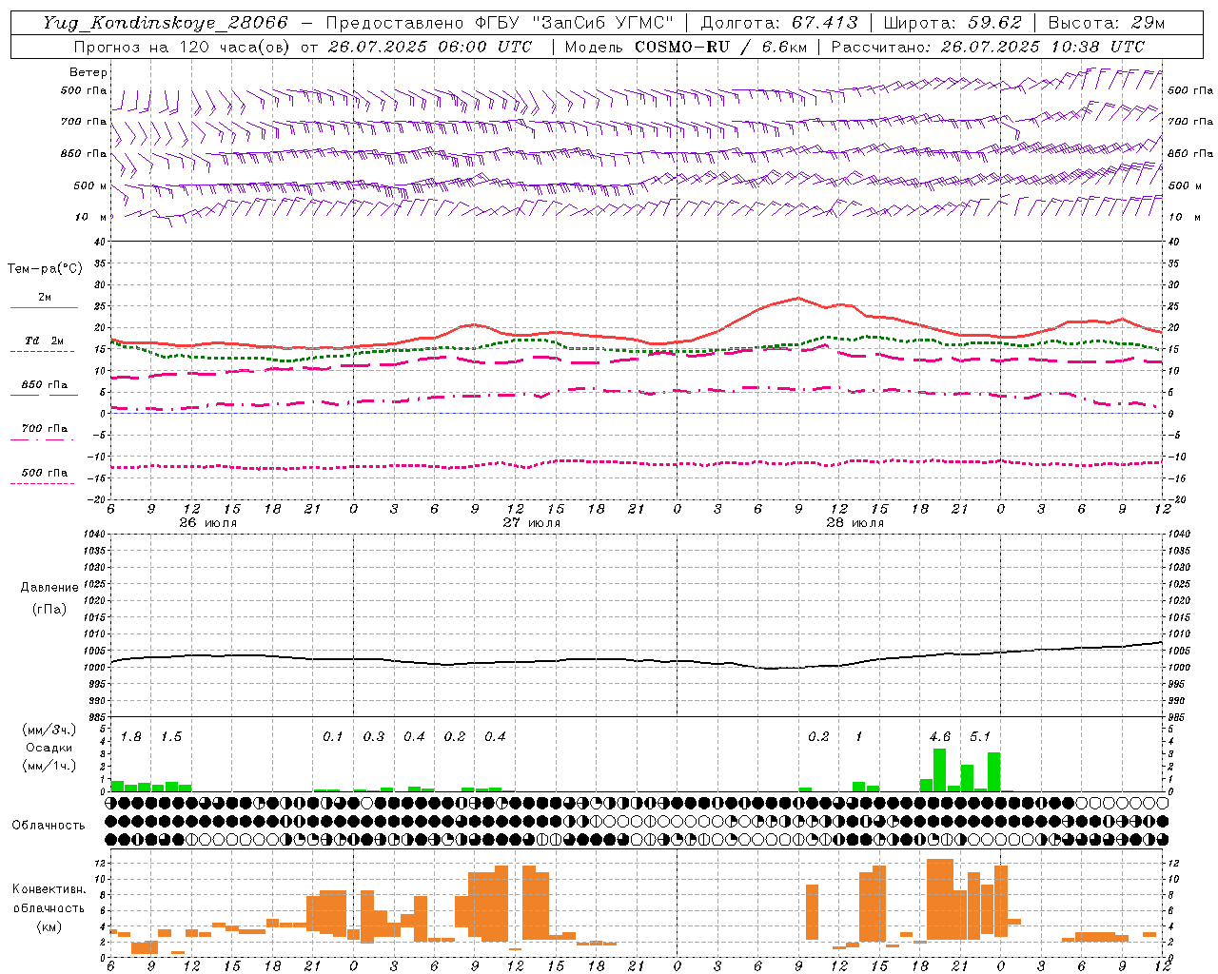This screenshot has height=974, width=1218.
Task: Click the green dashed sample under Td 2м
Action: (x=42, y=351)
